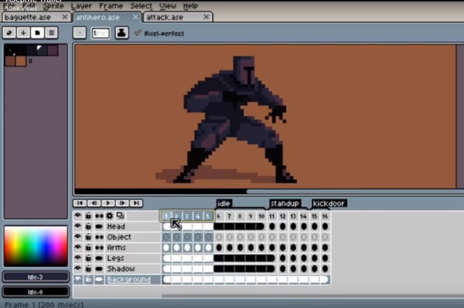Select the Head layer name
464x308 pixels.
116,226
